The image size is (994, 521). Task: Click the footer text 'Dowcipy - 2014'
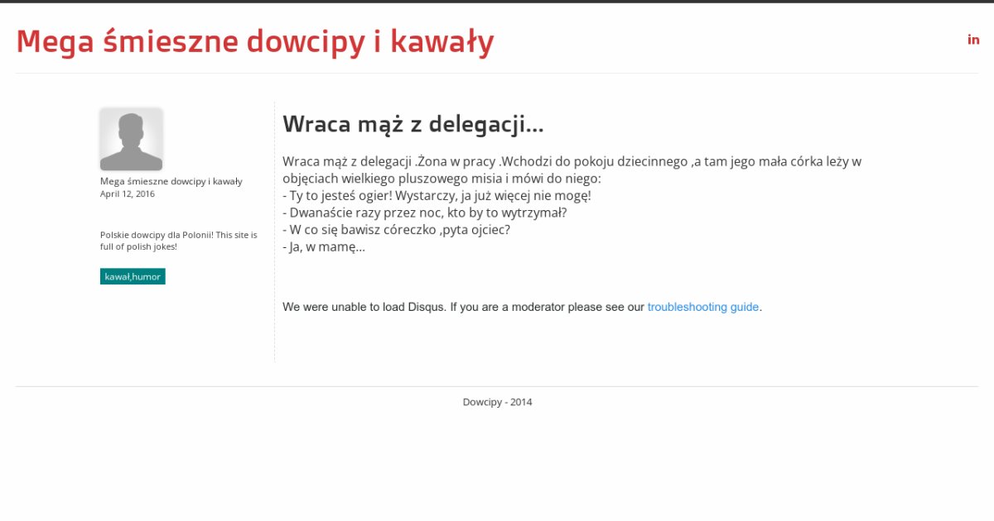point(497,403)
